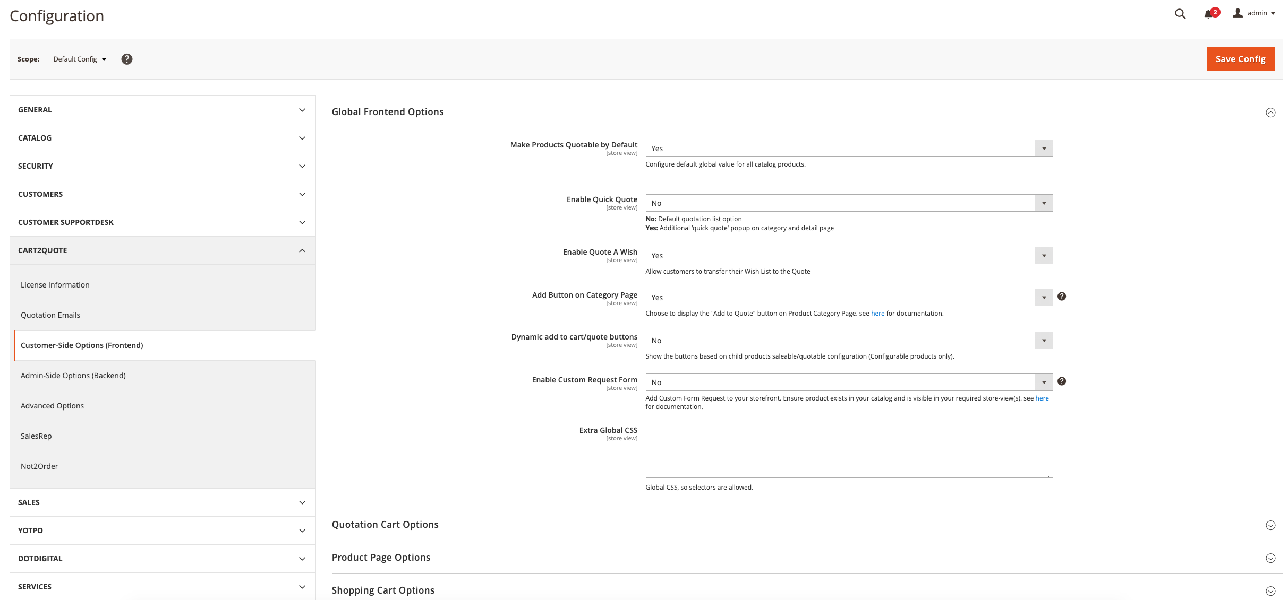1288x600 pixels.
Task: Open the admin search
Action: click(x=1180, y=13)
